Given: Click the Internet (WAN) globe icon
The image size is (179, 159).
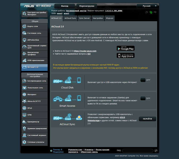Looking at the screenshot, I should [24, 94].
